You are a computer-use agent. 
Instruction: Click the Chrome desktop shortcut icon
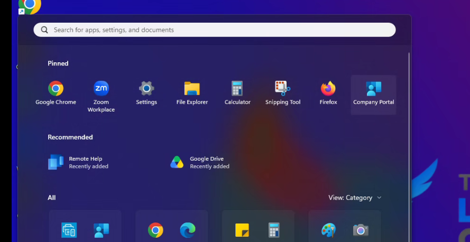[30, 6]
